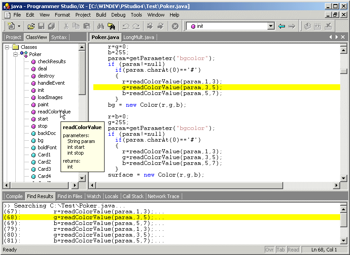
Task: Open the Call Stack tab
Action: click(133, 196)
